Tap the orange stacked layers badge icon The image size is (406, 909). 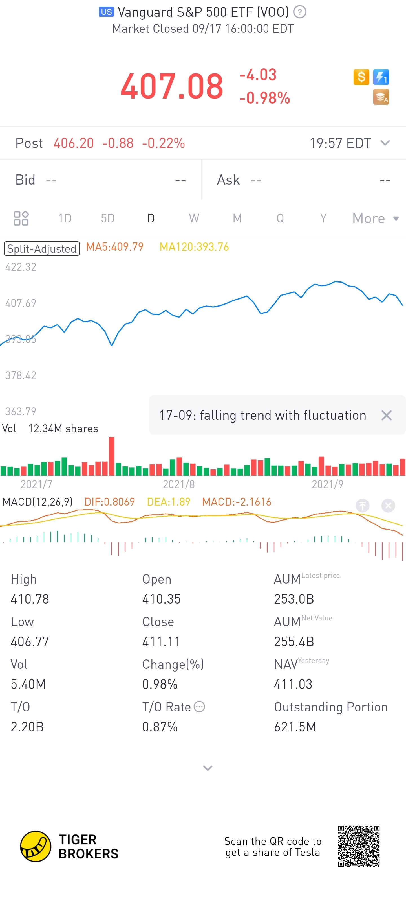(x=381, y=97)
